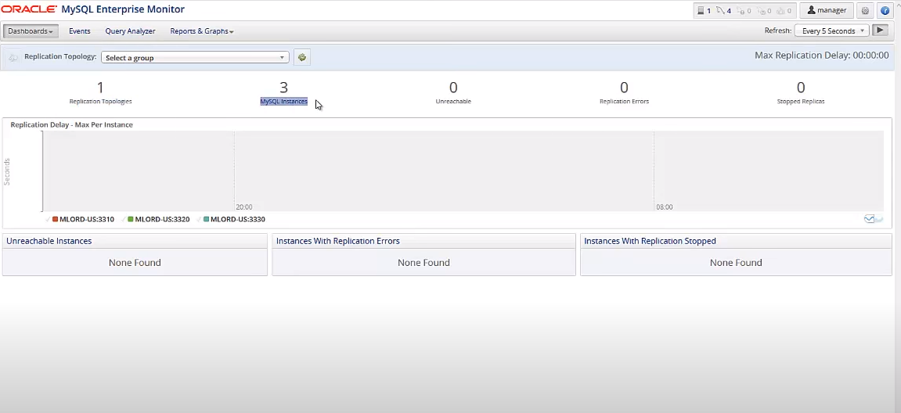Click the Unreachable Instances panel header
901x413 pixels.
tap(135, 241)
